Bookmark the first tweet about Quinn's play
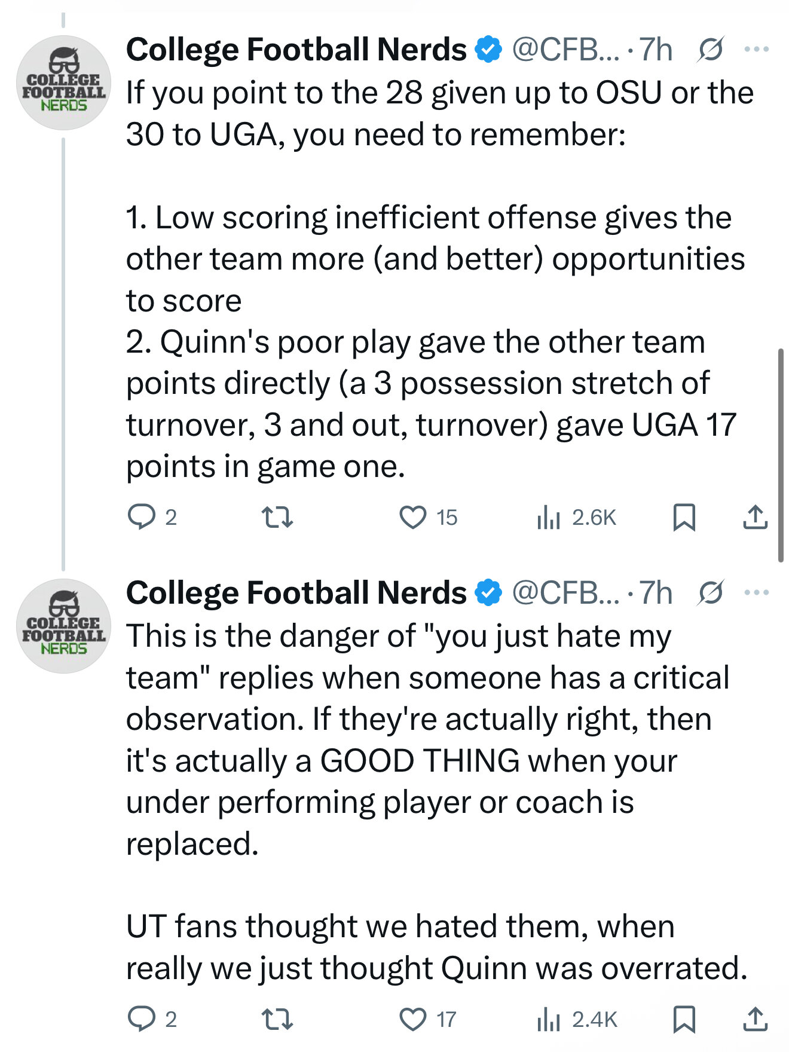Image resolution: width=789 pixels, height=1052 pixels. pyautogui.click(x=684, y=517)
